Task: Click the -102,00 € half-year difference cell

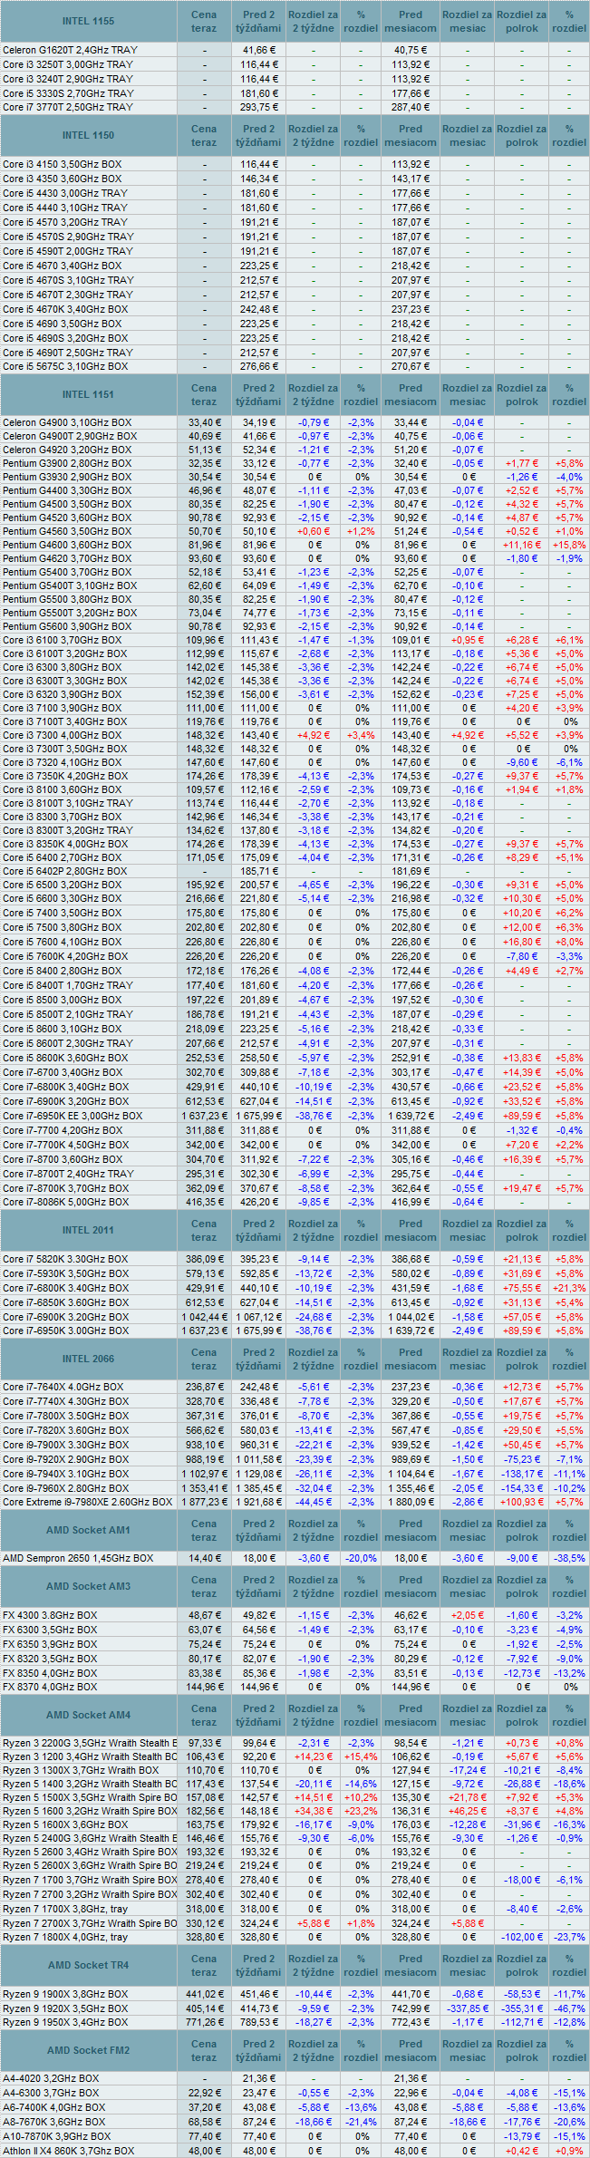Action: coord(522,1937)
